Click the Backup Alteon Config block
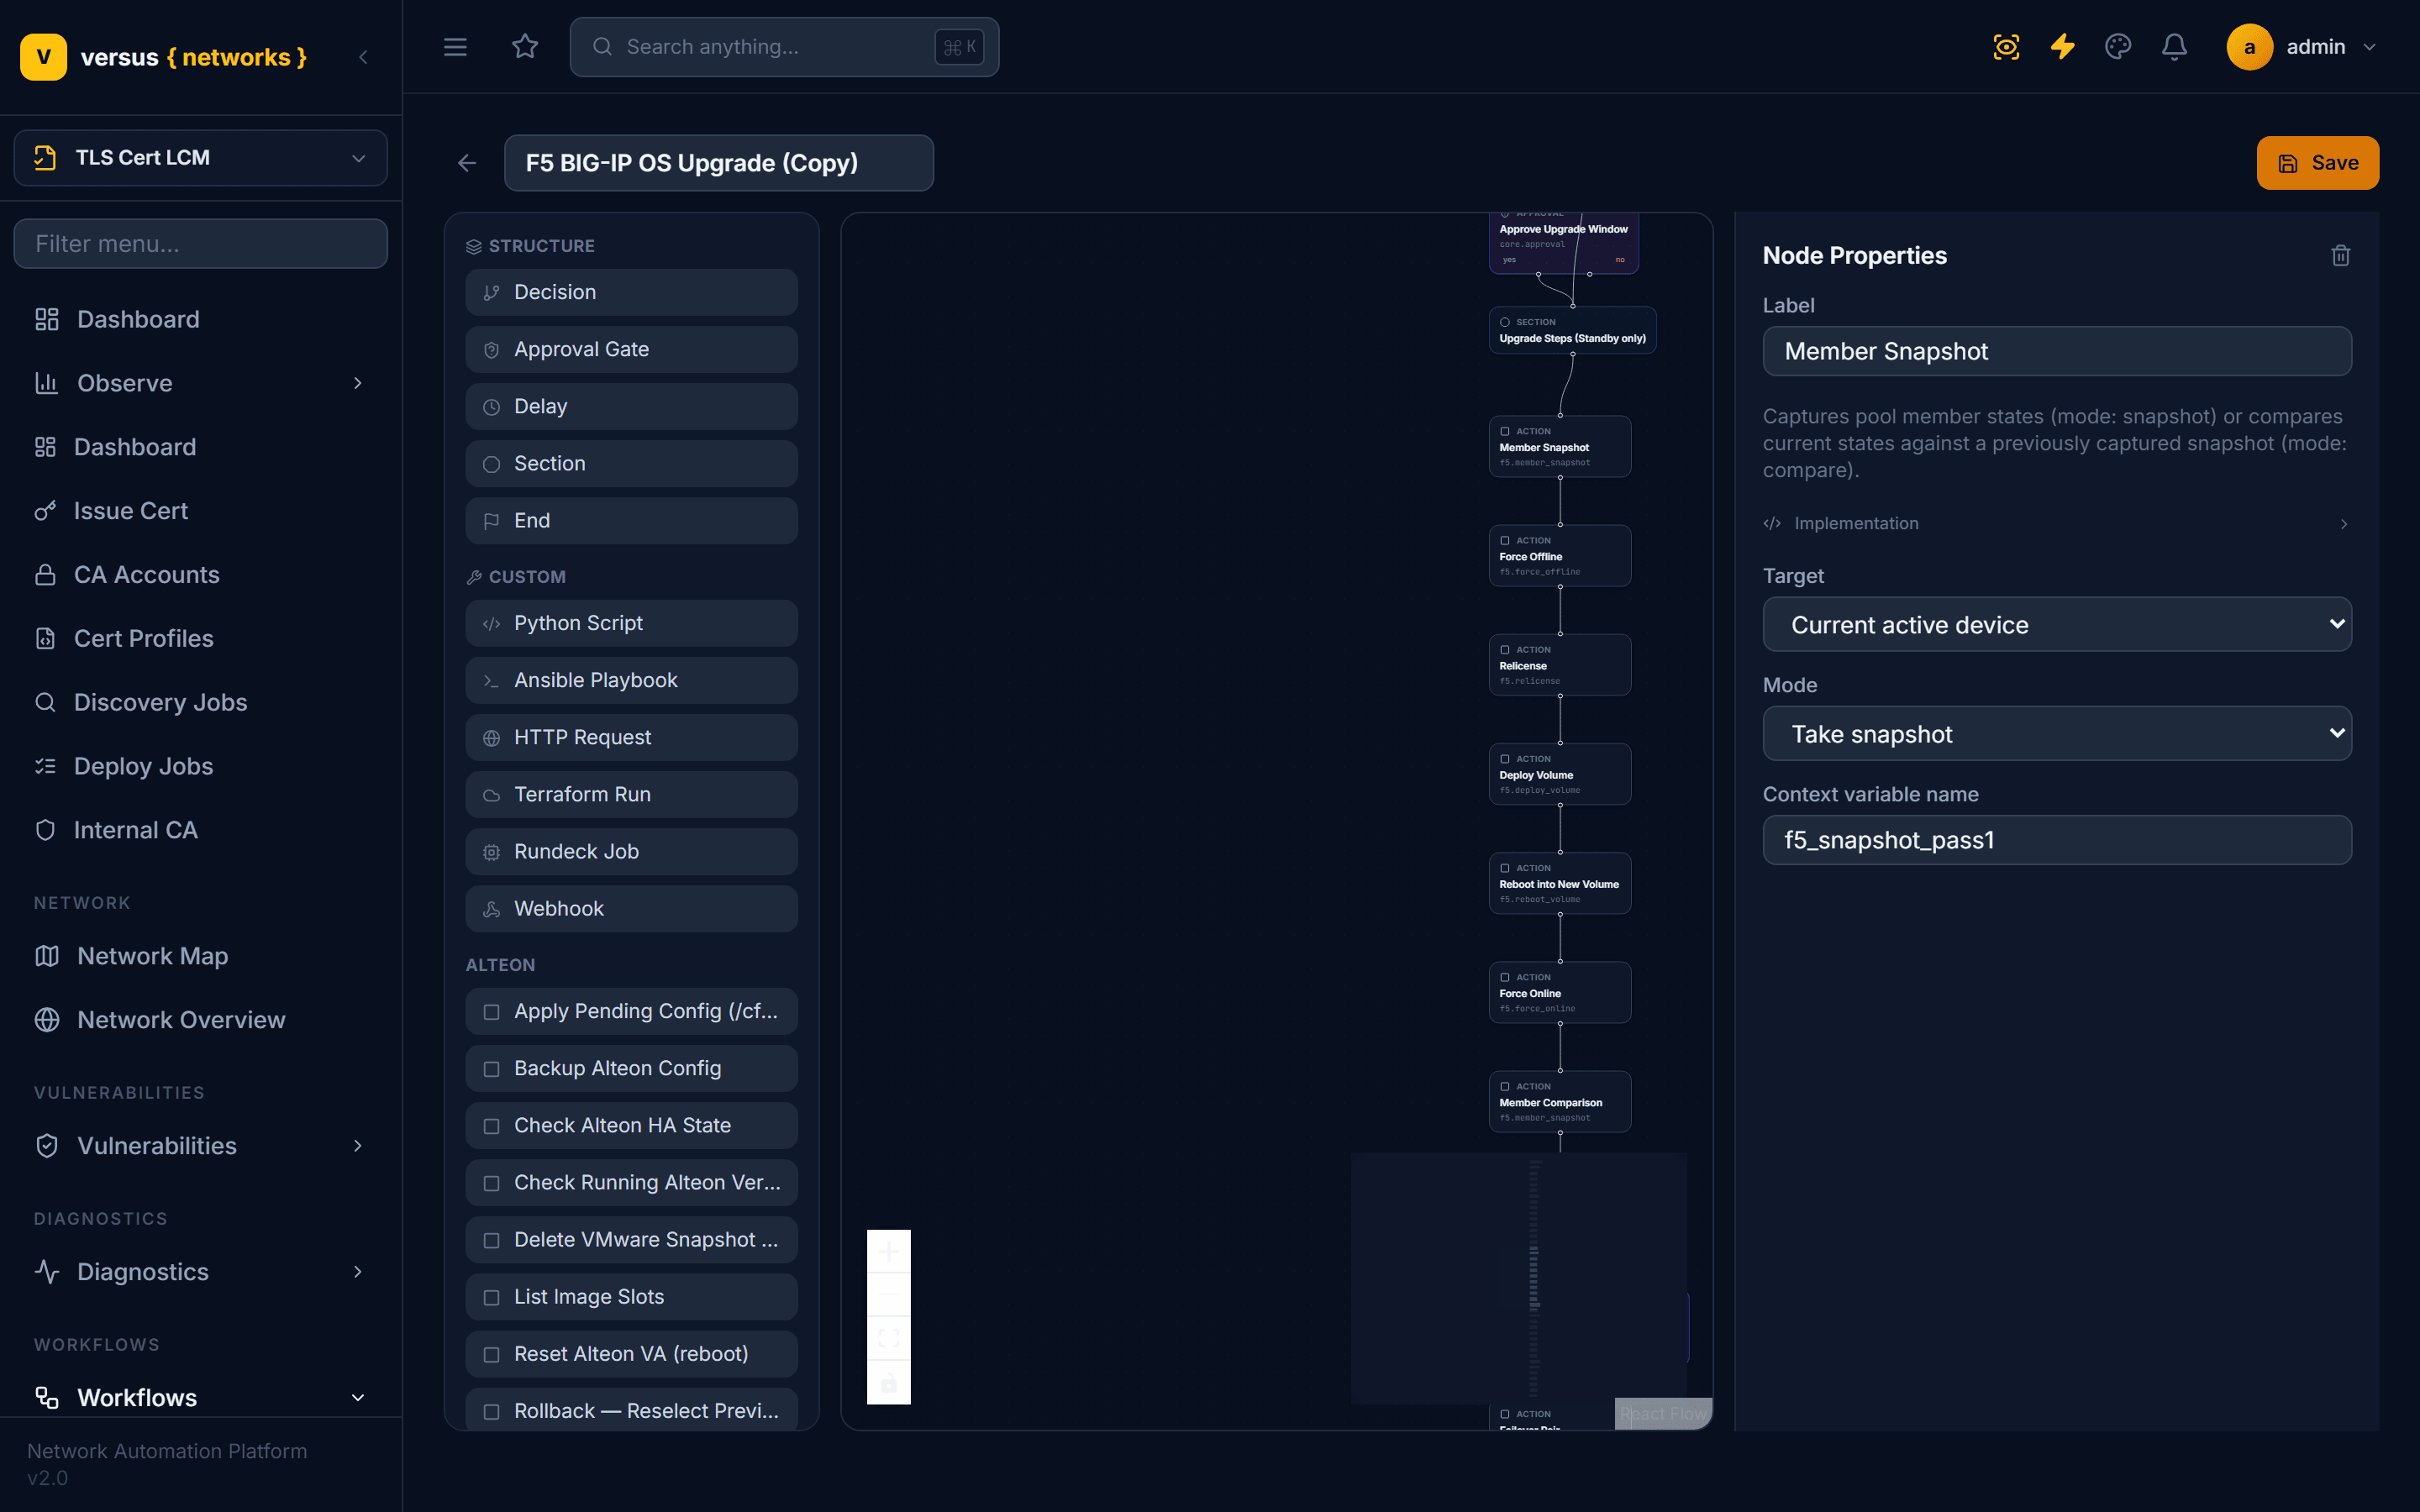The height and width of the screenshot is (1512, 2420). (x=631, y=1068)
